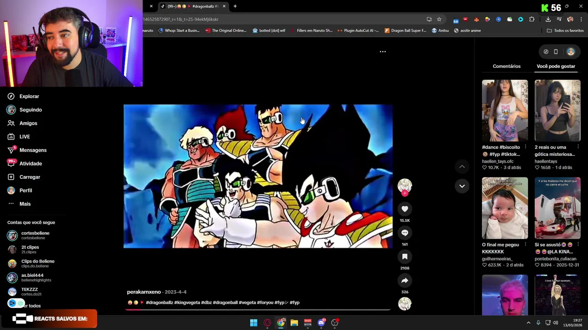Click install app icon in address bar
This screenshot has width=588, height=330.
pos(429,19)
